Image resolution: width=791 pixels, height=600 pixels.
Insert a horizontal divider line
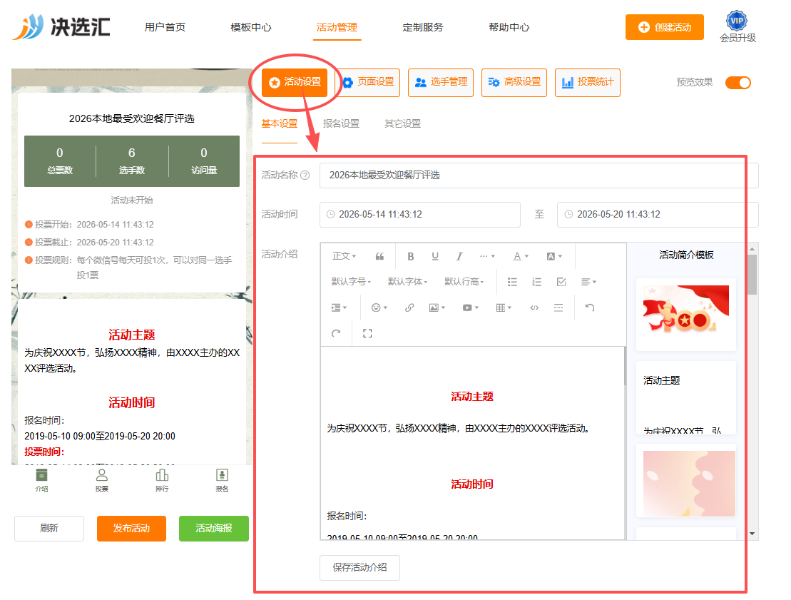558,307
